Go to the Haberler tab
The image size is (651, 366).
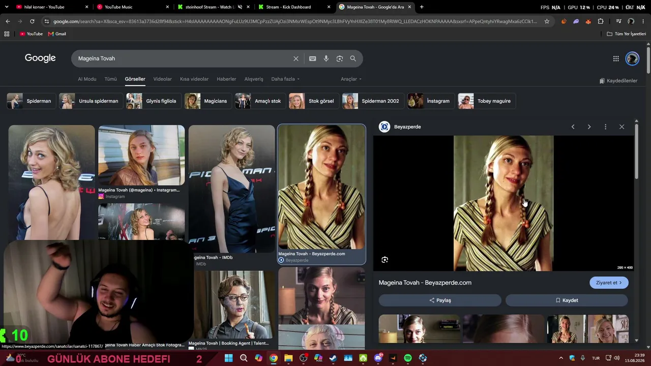(x=226, y=79)
